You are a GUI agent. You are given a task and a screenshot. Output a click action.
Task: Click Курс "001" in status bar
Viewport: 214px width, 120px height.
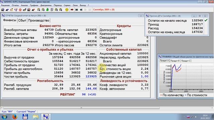[7, 112]
